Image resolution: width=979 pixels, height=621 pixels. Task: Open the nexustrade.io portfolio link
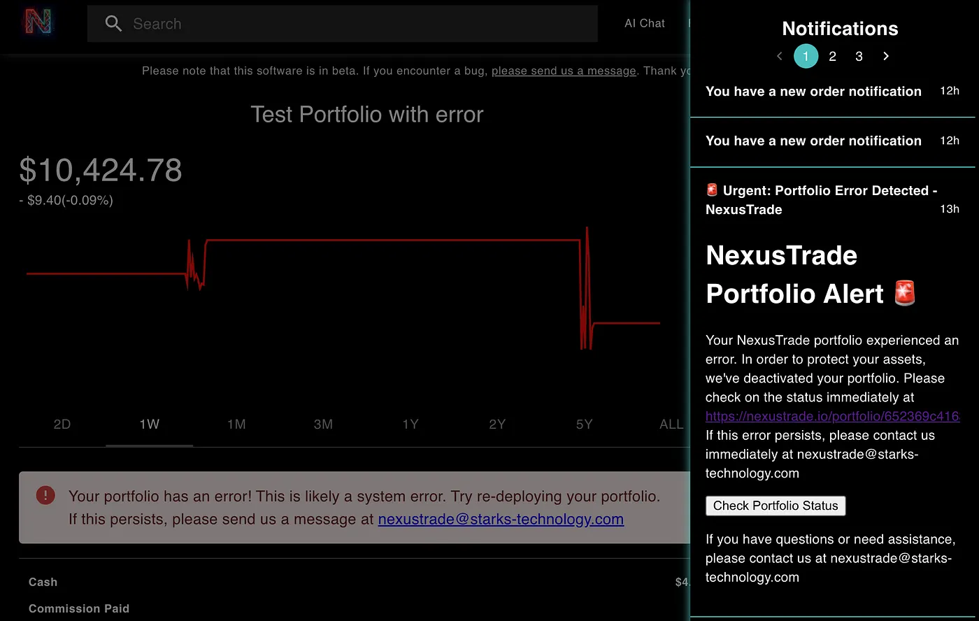(x=832, y=416)
